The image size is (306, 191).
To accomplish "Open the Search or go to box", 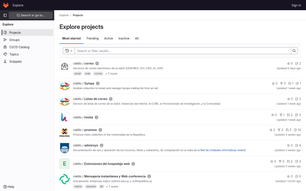I will (x=31, y=15).
